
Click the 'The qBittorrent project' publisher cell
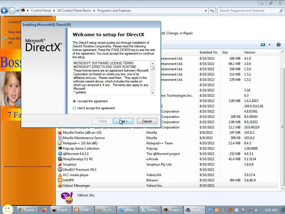[163, 154]
